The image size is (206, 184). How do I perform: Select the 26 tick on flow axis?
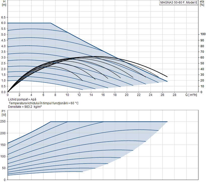point(162,95)
